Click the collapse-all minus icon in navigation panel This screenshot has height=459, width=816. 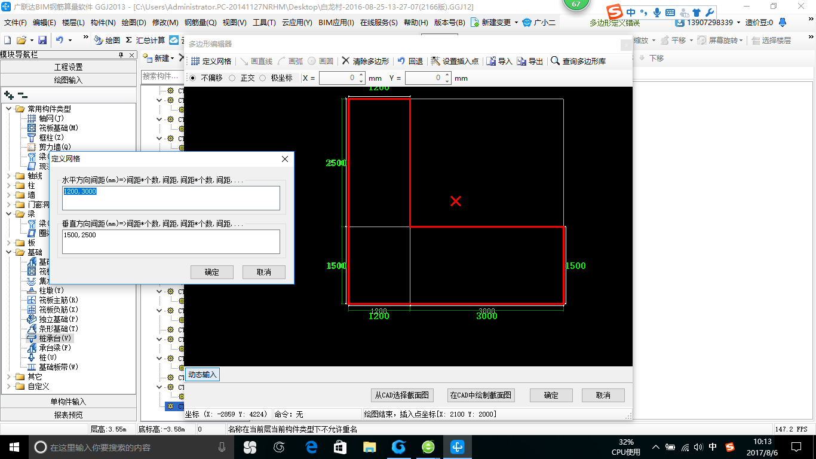click(x=22, y=95)
